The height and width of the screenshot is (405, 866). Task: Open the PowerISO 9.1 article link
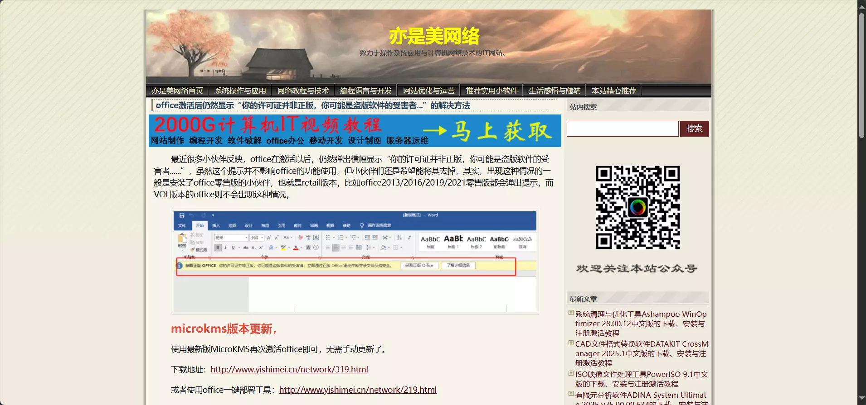pos(642,379)
